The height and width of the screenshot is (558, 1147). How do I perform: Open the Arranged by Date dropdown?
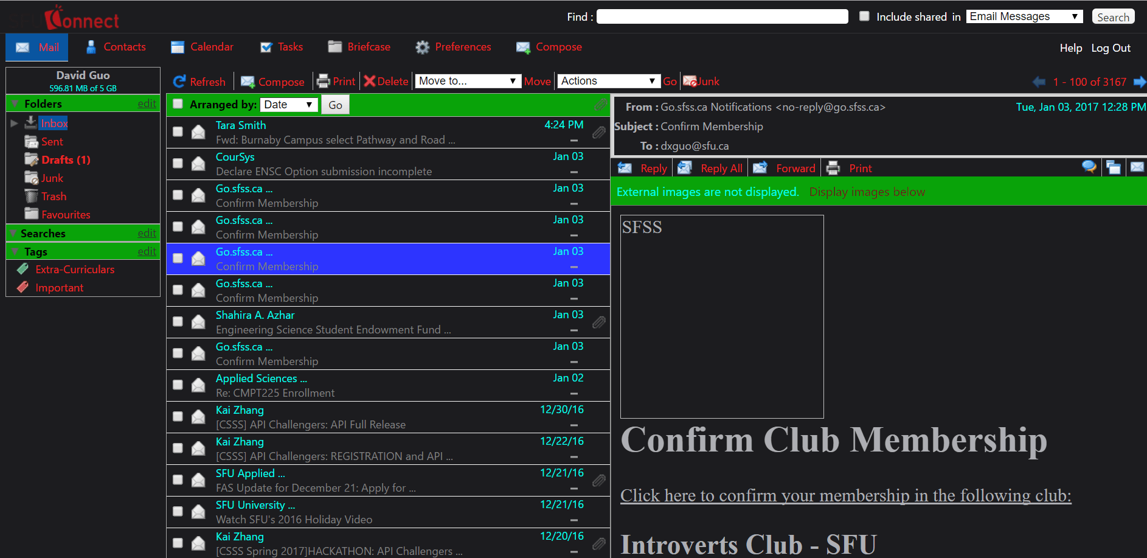(289, 105)
